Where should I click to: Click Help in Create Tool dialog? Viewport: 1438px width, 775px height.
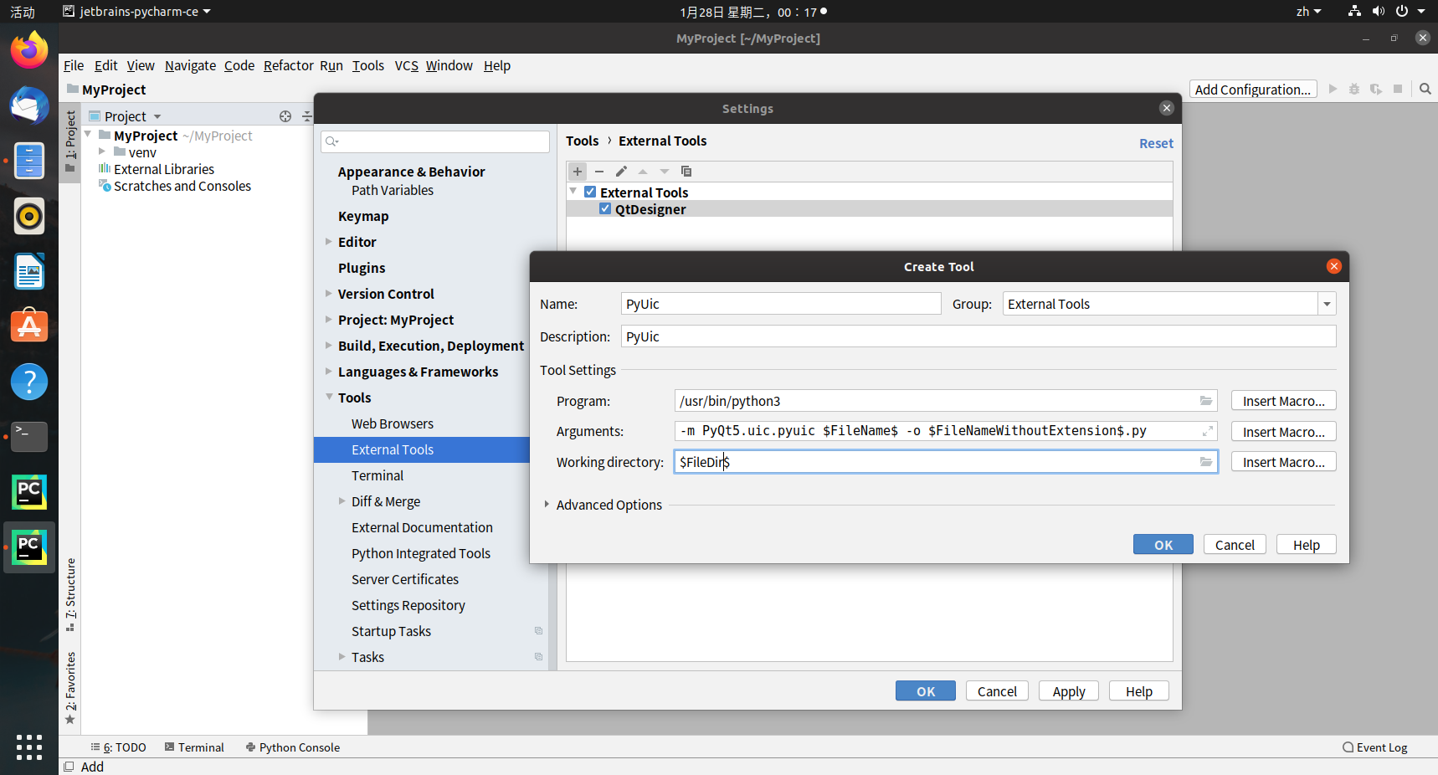coord(1307,545)
